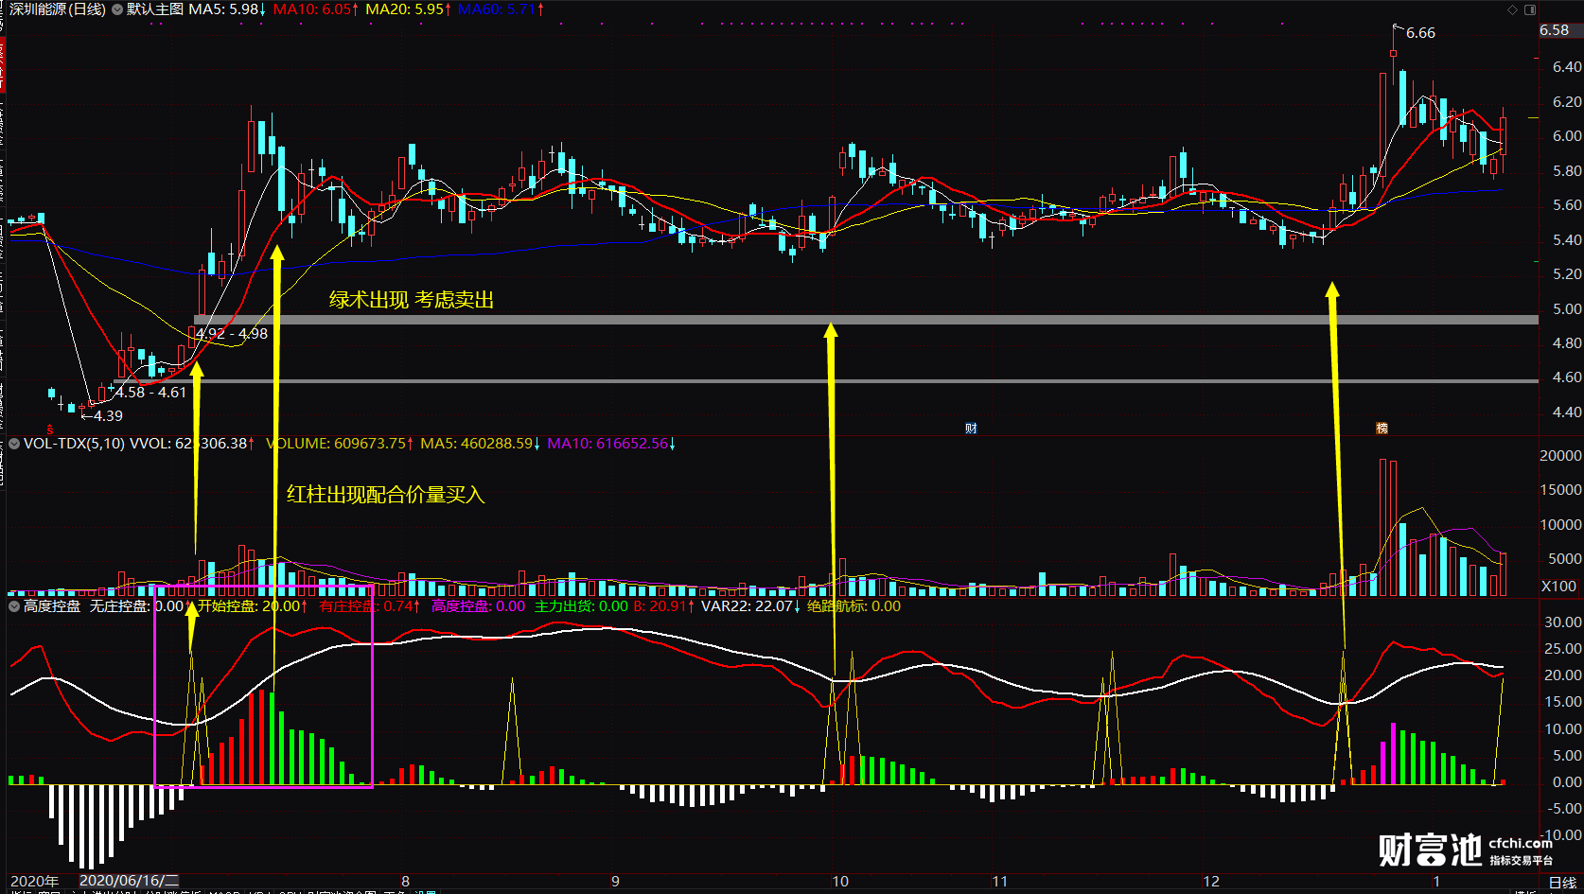Click the 4.39 low price label
The height and width of the screenshot is (894, 1584).
coord(108,416)
